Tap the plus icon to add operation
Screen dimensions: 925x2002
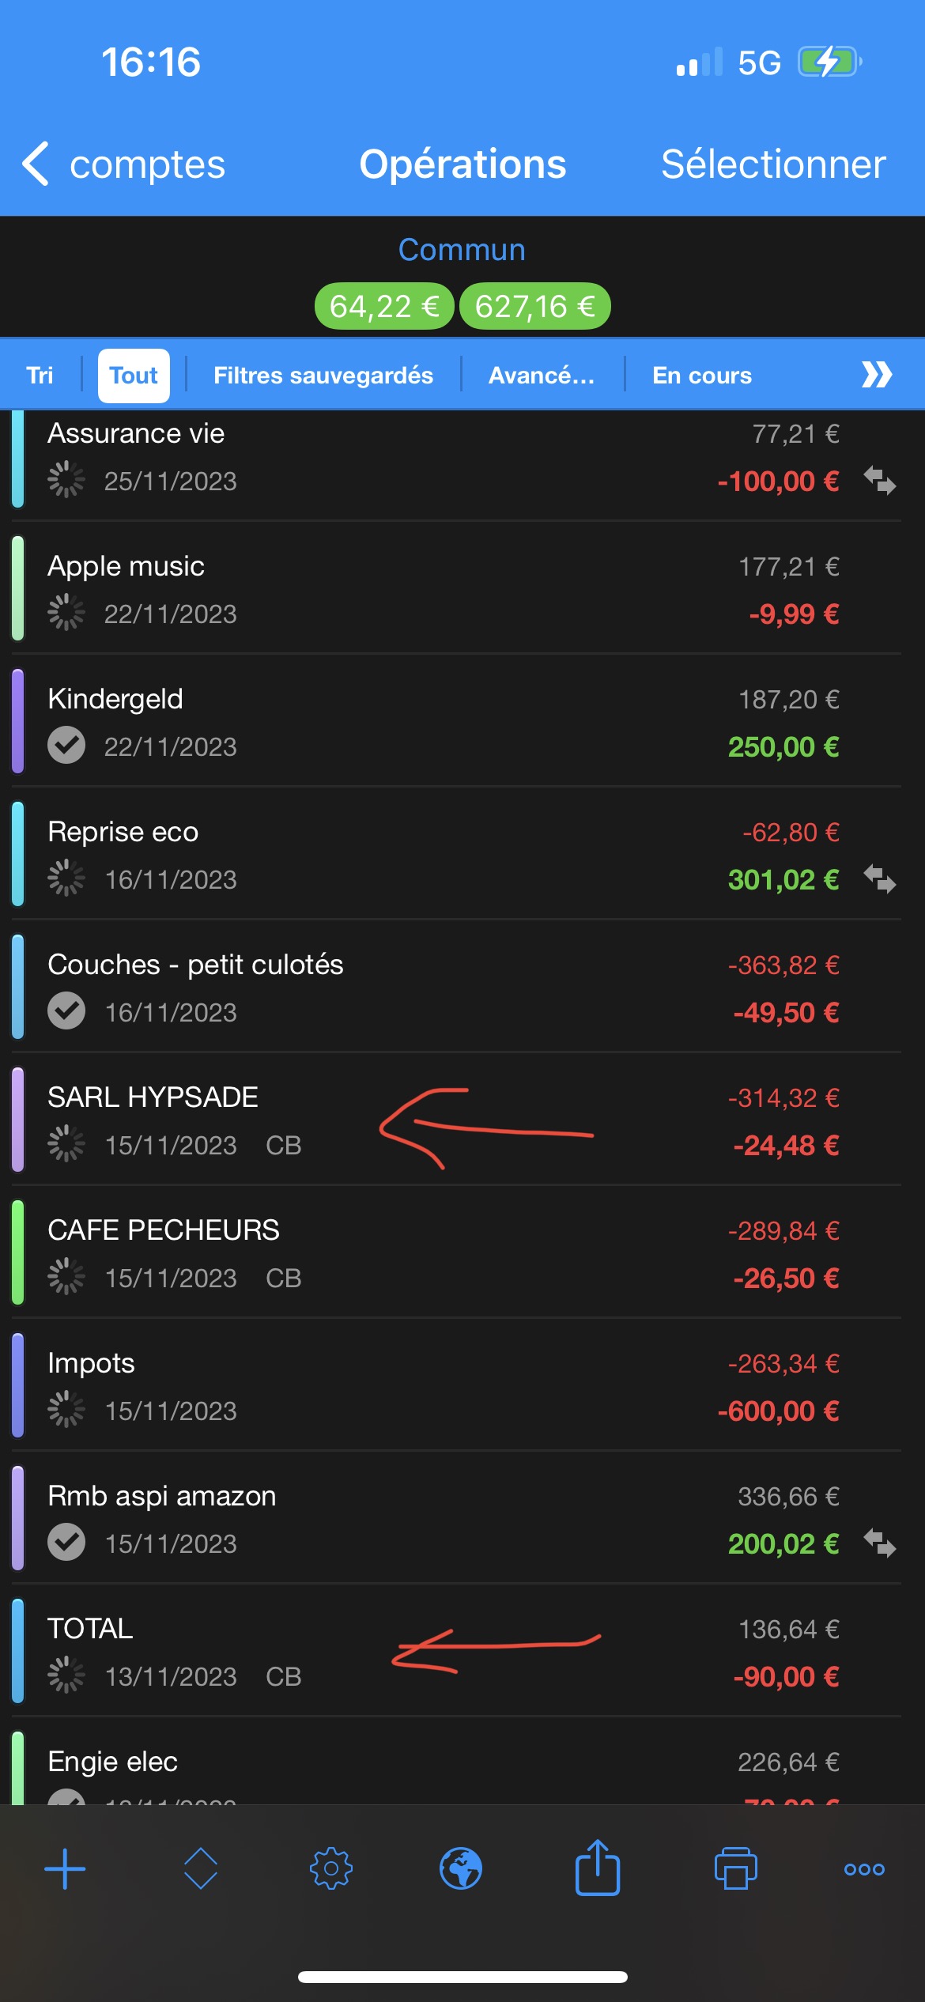(x=65, y=1869)
